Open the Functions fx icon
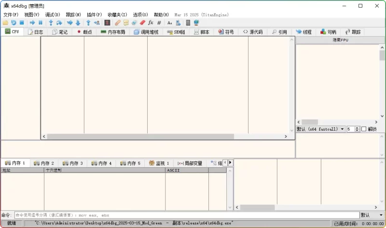386x228 pixels. click(x=151, y=23)
